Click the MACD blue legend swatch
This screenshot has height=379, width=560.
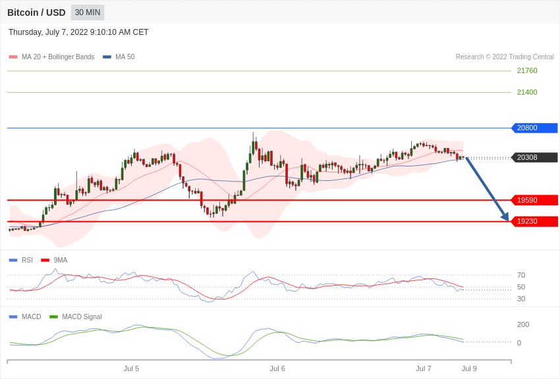tap(13, 316)
